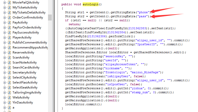Image resolution: width=198 pixels, height=112 pixels.
Task: Select SelectPiaoActivity in the class tree
Action: (x=25, y=82)
